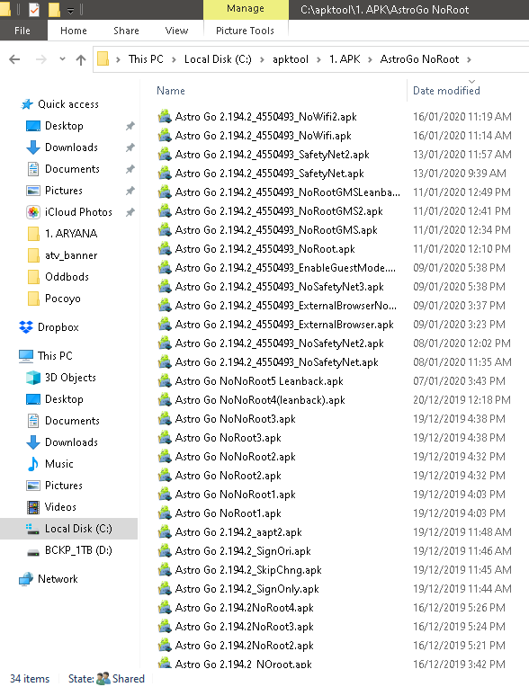Expand the chevron before This PC breadcrumb

(x=119, y=59)
